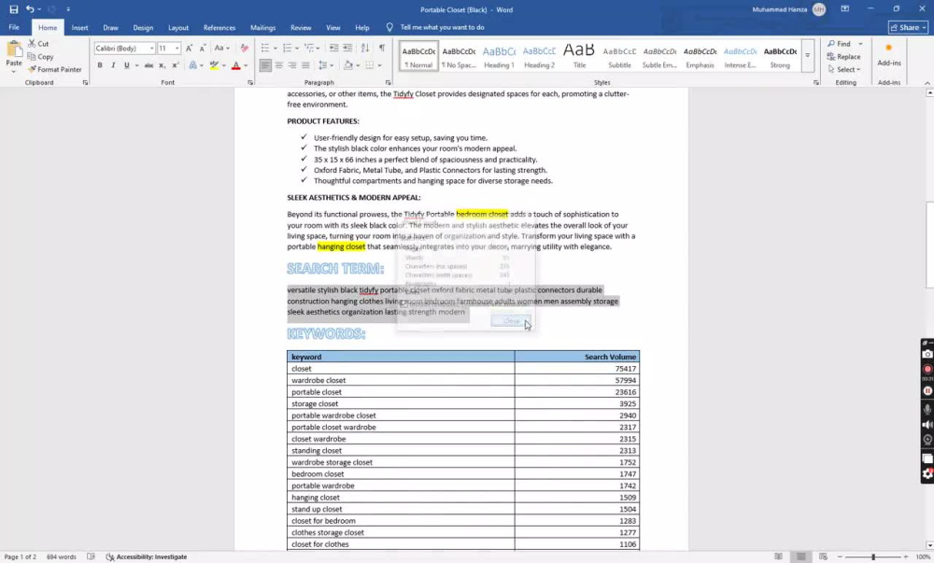Screen dimensions: 934x563
Task: Cut the selected text
Action: coord(38,44)
